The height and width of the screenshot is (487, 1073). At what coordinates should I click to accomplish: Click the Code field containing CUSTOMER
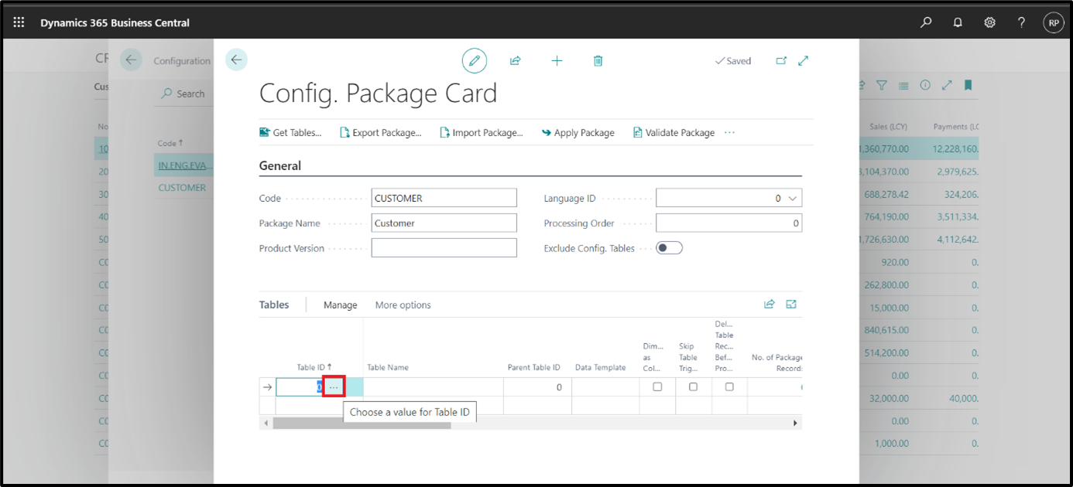coord(444,198)
